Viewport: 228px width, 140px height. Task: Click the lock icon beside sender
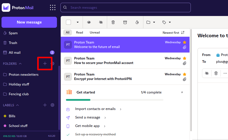click(218, 55)
